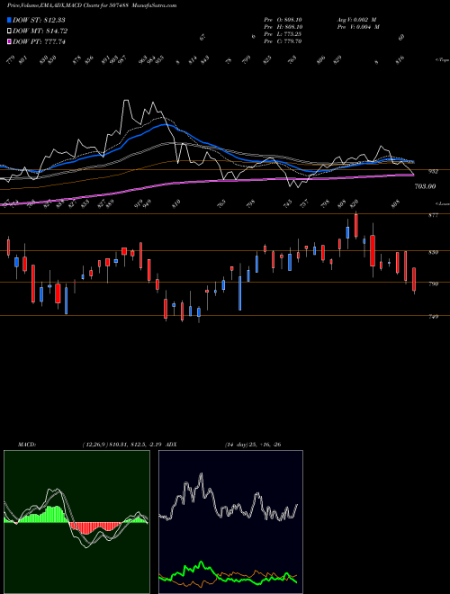Click the 'ADX' indicator label
Screen dimensions: 450x594
[x=171, y=445]
